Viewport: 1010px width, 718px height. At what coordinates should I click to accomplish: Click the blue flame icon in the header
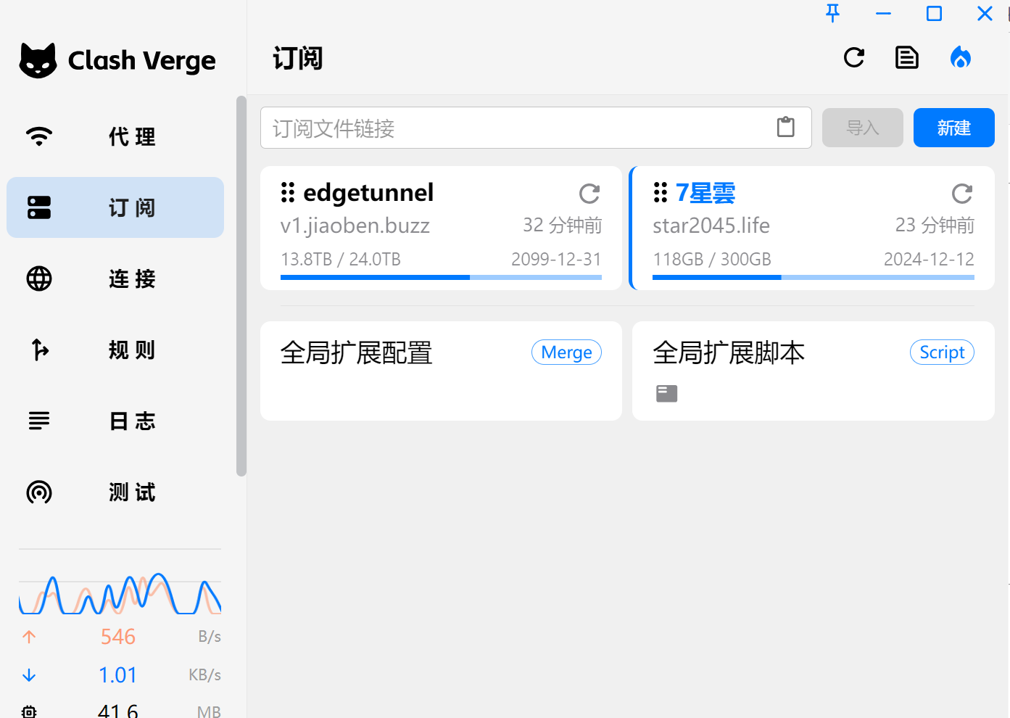(961, 57)
